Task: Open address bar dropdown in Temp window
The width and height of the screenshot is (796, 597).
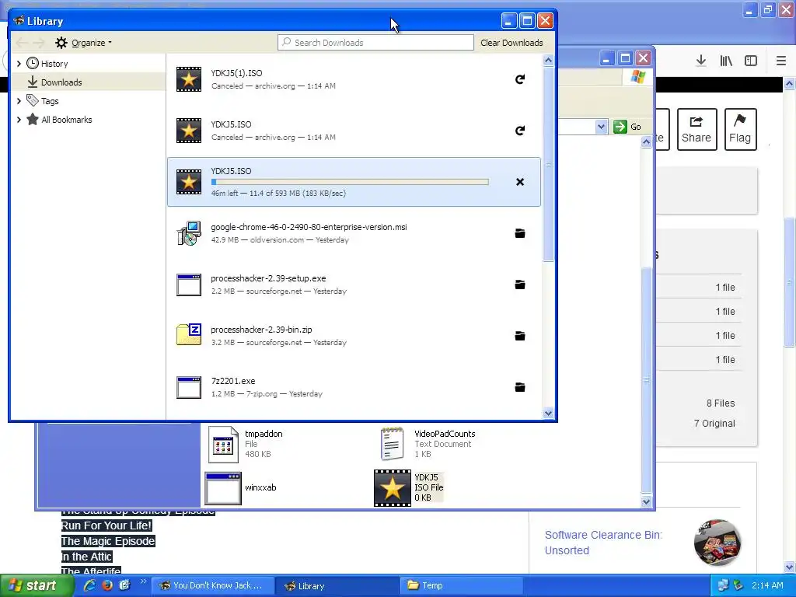Action: pos(601,127)
